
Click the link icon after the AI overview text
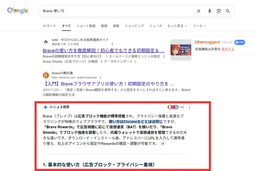pos(163,143)
